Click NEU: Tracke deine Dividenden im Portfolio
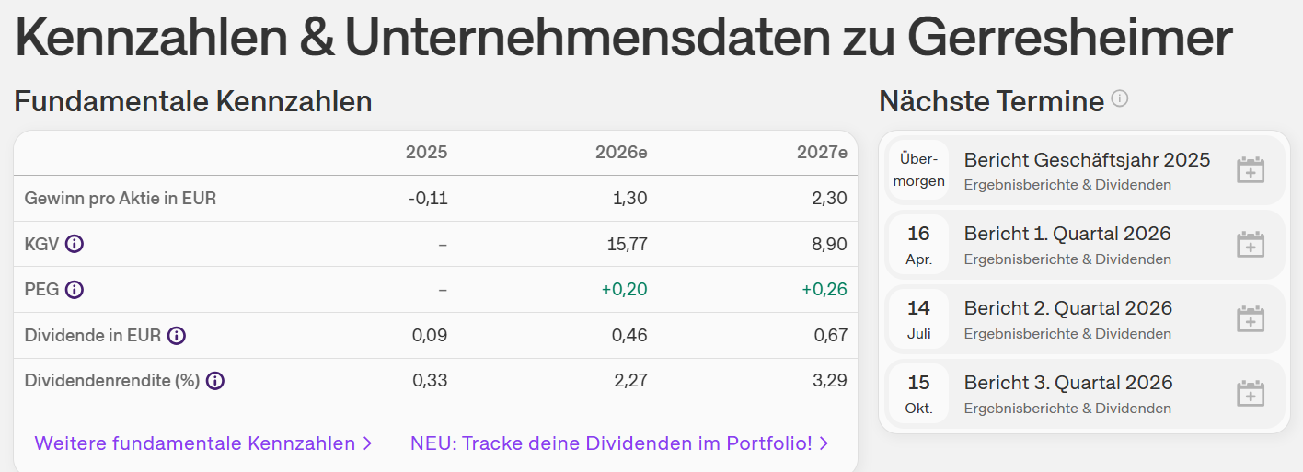The width and height of the screenshot is (1303, 472). (619, 443)
